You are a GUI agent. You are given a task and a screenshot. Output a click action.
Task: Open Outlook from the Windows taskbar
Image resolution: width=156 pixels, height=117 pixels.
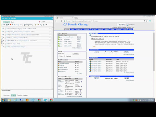point(33,100)
